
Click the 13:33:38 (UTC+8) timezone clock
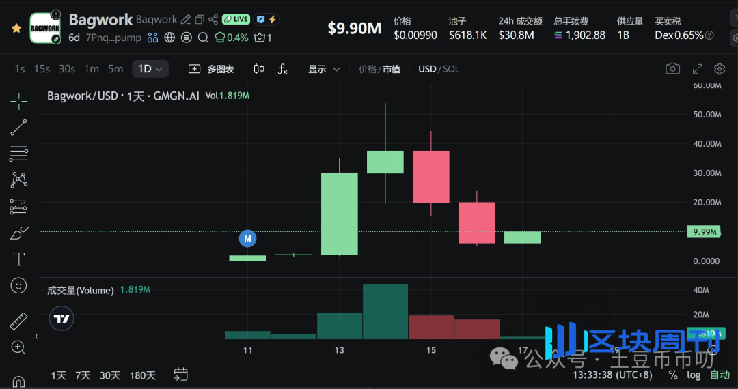[612, 375]
